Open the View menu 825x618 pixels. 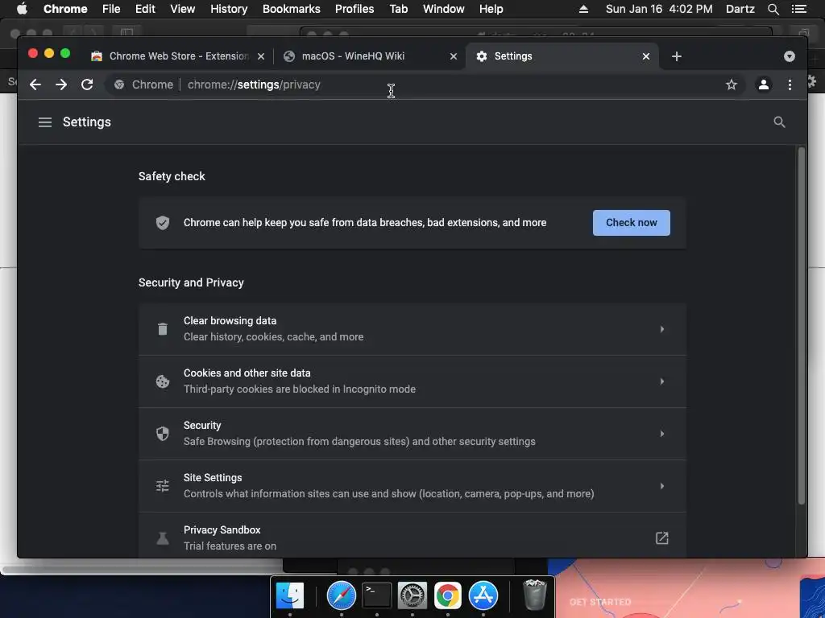183,9
